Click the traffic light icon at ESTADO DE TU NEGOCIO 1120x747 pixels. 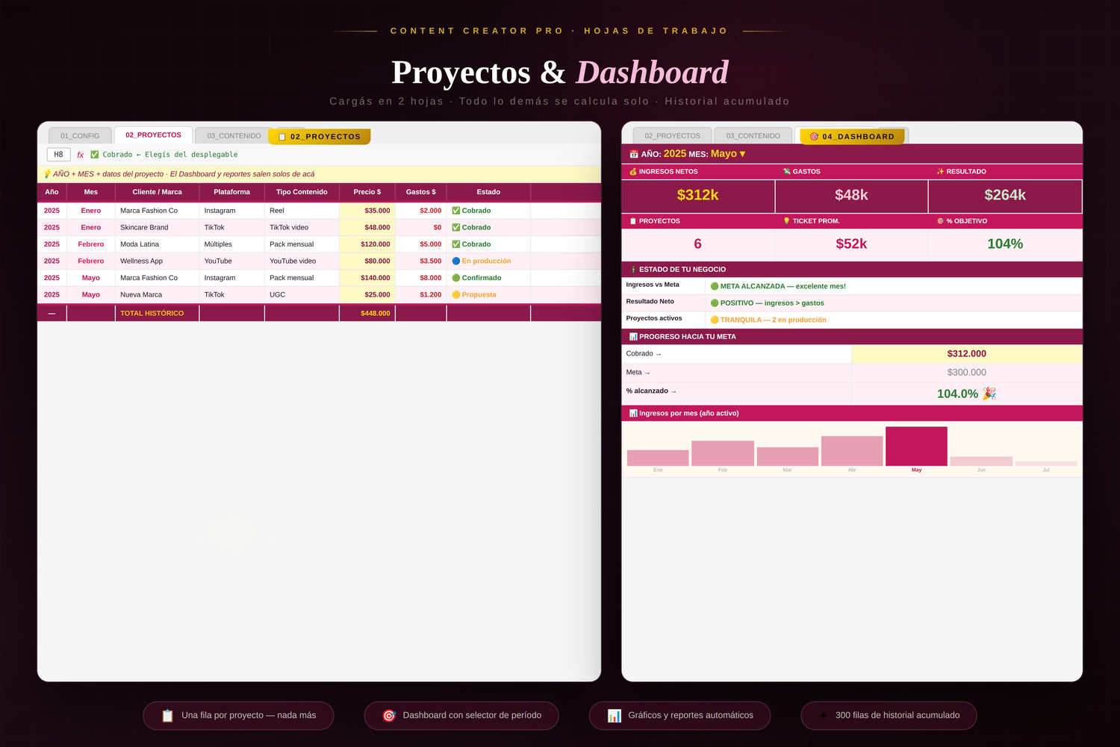633,270
